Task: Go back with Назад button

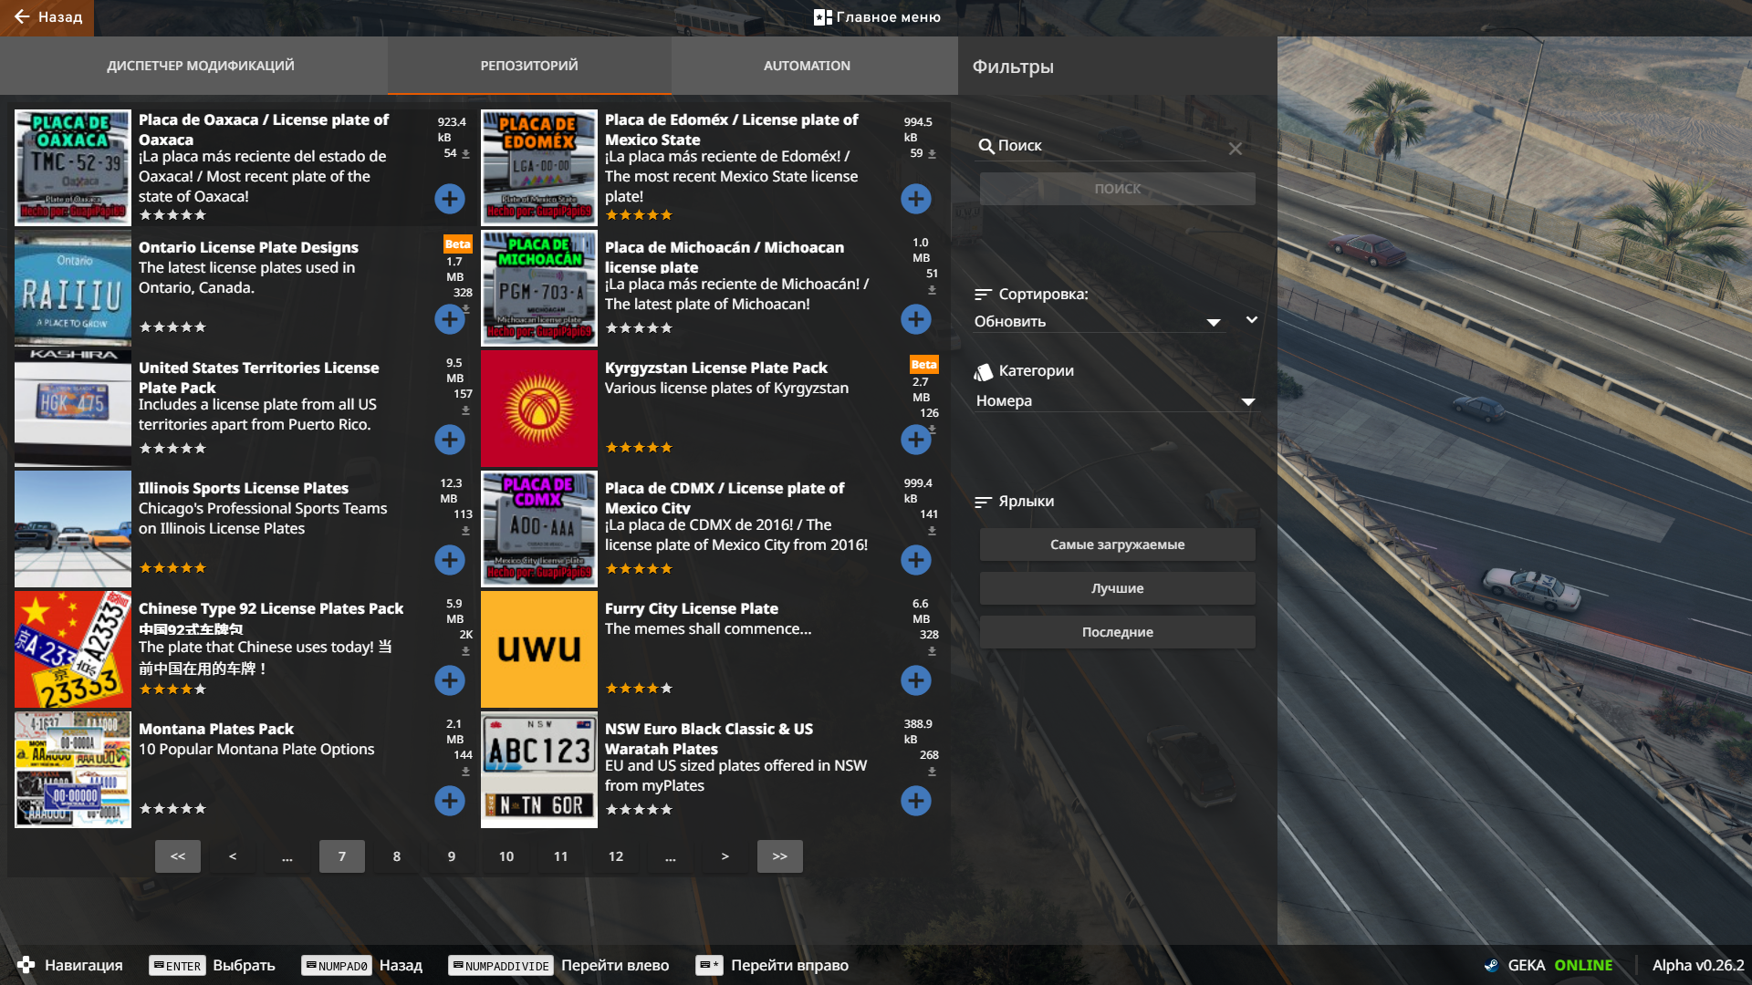Action: [x=47, y=17]
